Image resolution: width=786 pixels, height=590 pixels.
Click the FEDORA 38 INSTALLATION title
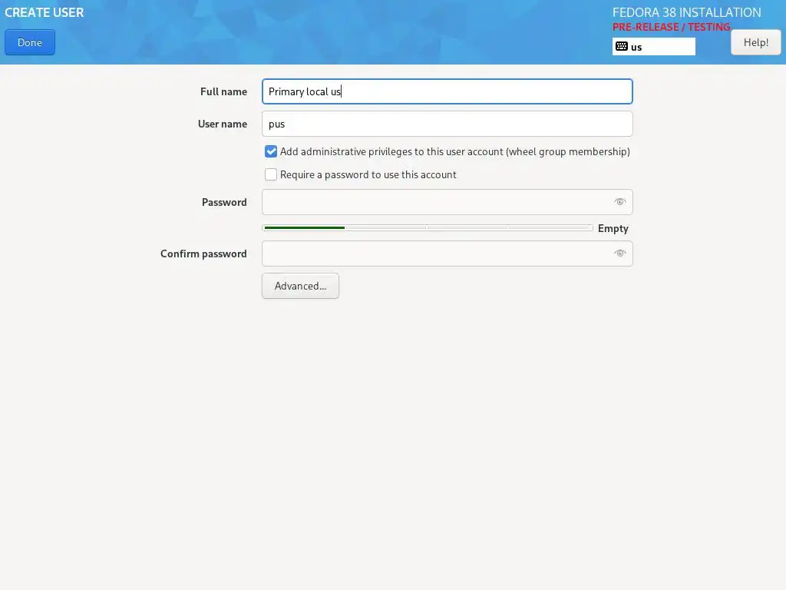click(687, 12)
